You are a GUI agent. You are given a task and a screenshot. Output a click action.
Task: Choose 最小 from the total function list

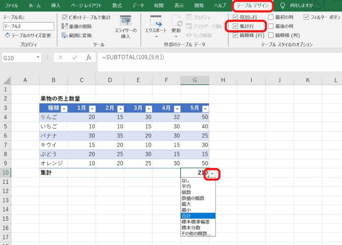point(198,210)
